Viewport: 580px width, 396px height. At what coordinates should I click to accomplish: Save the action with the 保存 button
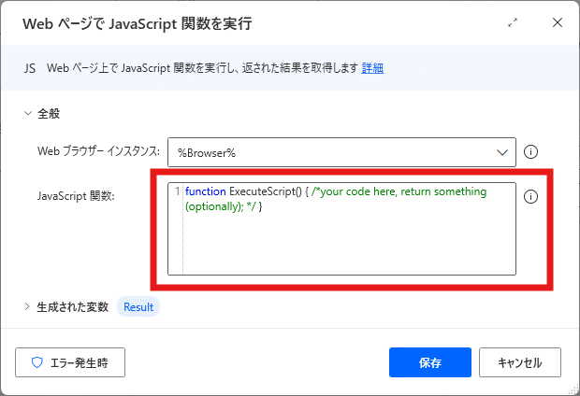pos(430,362)
